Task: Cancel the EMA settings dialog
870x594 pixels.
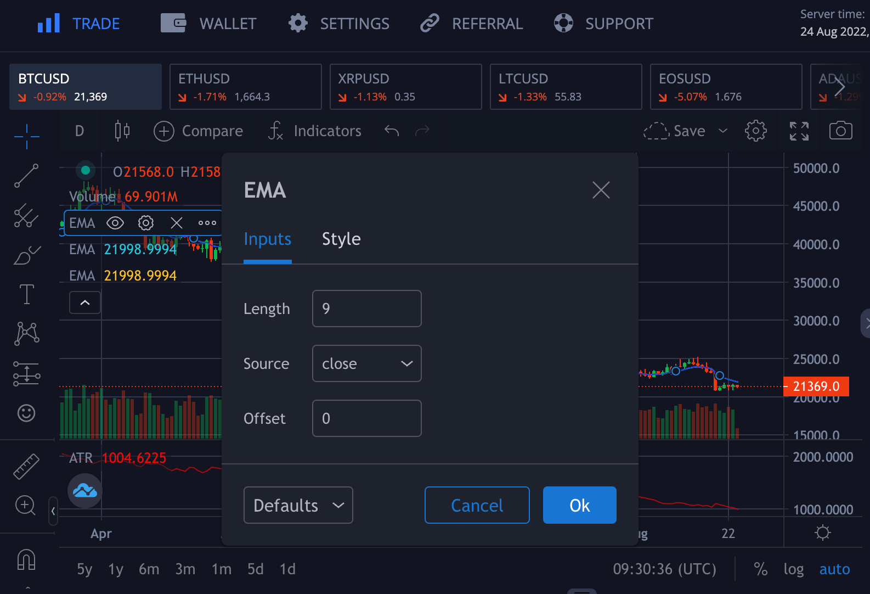Action: [x=477, y=505]
